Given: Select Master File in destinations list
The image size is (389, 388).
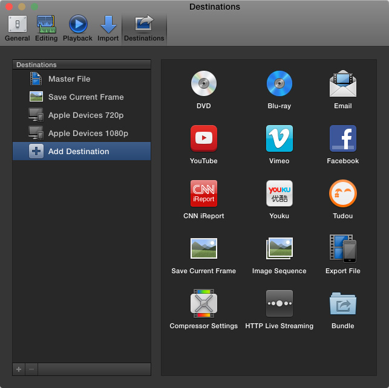Looking at the screenshot, I should 82,79.
